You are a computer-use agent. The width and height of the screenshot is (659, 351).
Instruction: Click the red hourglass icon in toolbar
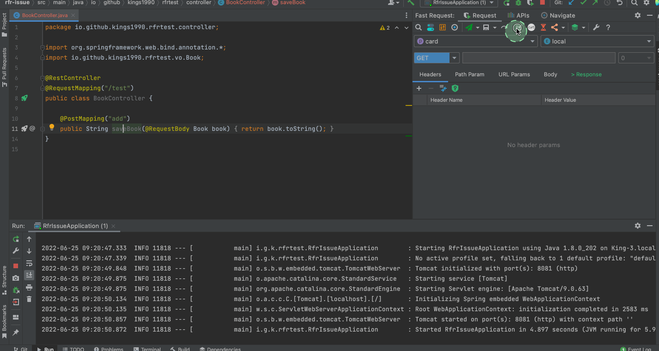[x=543, y=28]
